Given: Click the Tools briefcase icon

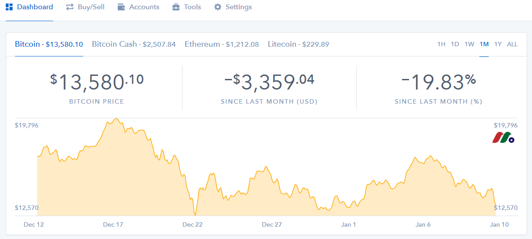Looking at the screenshot, I should (176, 7).
